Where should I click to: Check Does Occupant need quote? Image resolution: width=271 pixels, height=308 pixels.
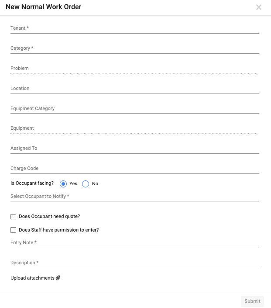(14, 216)
